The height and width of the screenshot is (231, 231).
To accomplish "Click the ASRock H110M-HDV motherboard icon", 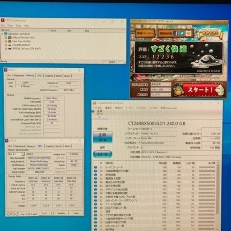I will (9, 37).
